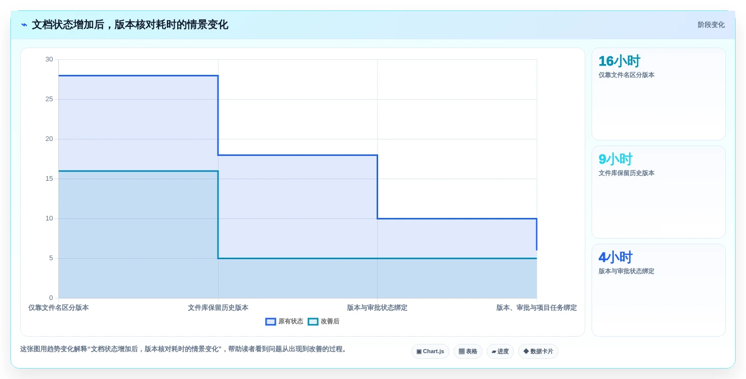
Task: Click the lightning icon beside the title
Action: coord(24,25)
